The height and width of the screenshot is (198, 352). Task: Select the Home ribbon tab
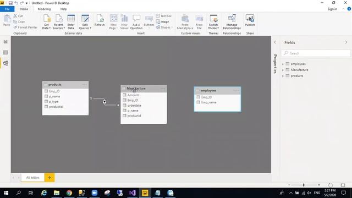tap(24, 9)
